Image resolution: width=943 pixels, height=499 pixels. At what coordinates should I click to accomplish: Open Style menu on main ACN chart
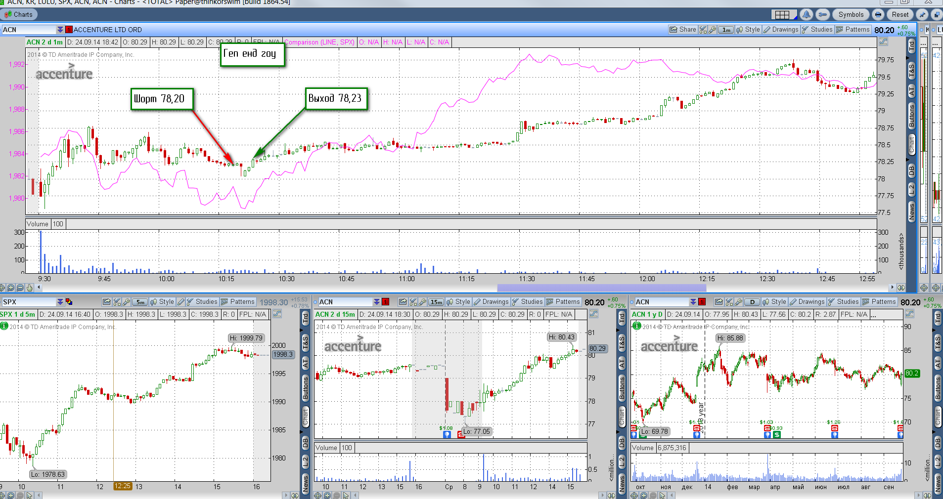click(748, 30)
